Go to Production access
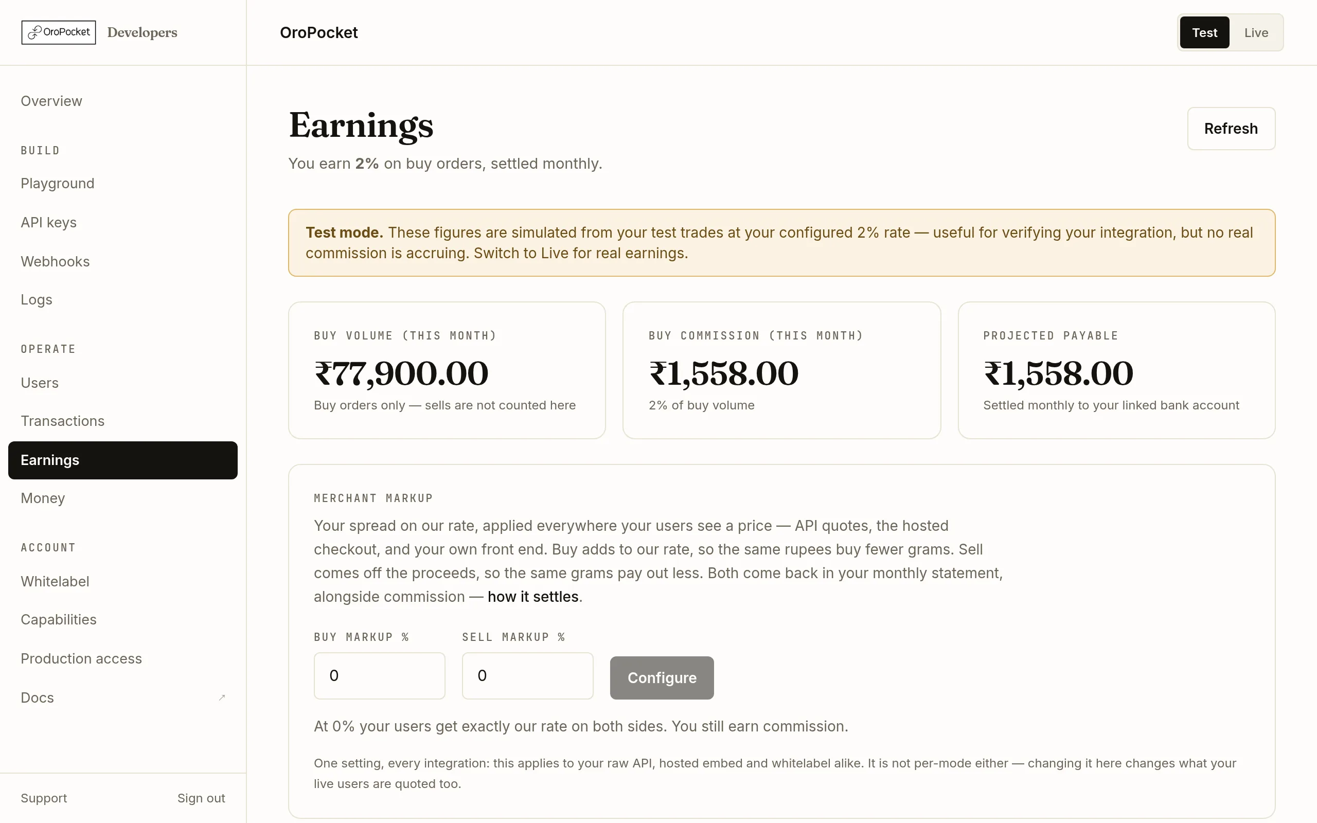This screenshot has height=823, width=1317. tap(81, 658)
